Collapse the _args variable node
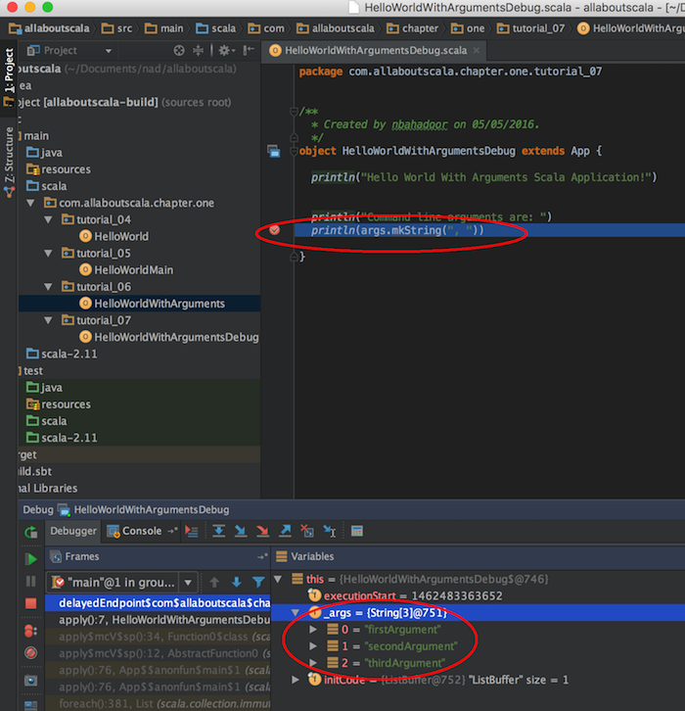Image resolution: width=685 pixels, height=711 pixels. click(296, 613)
